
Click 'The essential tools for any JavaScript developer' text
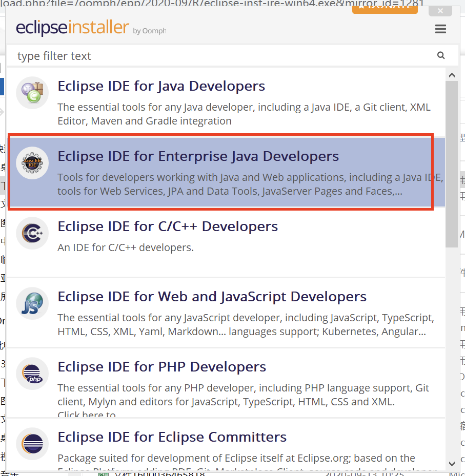pos(246,324)
